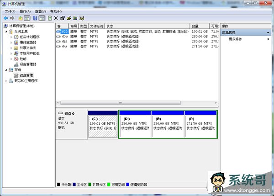Open the 查看(V) menu
Image resolution: width=274 pixels, height=196 pixels.
click(40, 11)
